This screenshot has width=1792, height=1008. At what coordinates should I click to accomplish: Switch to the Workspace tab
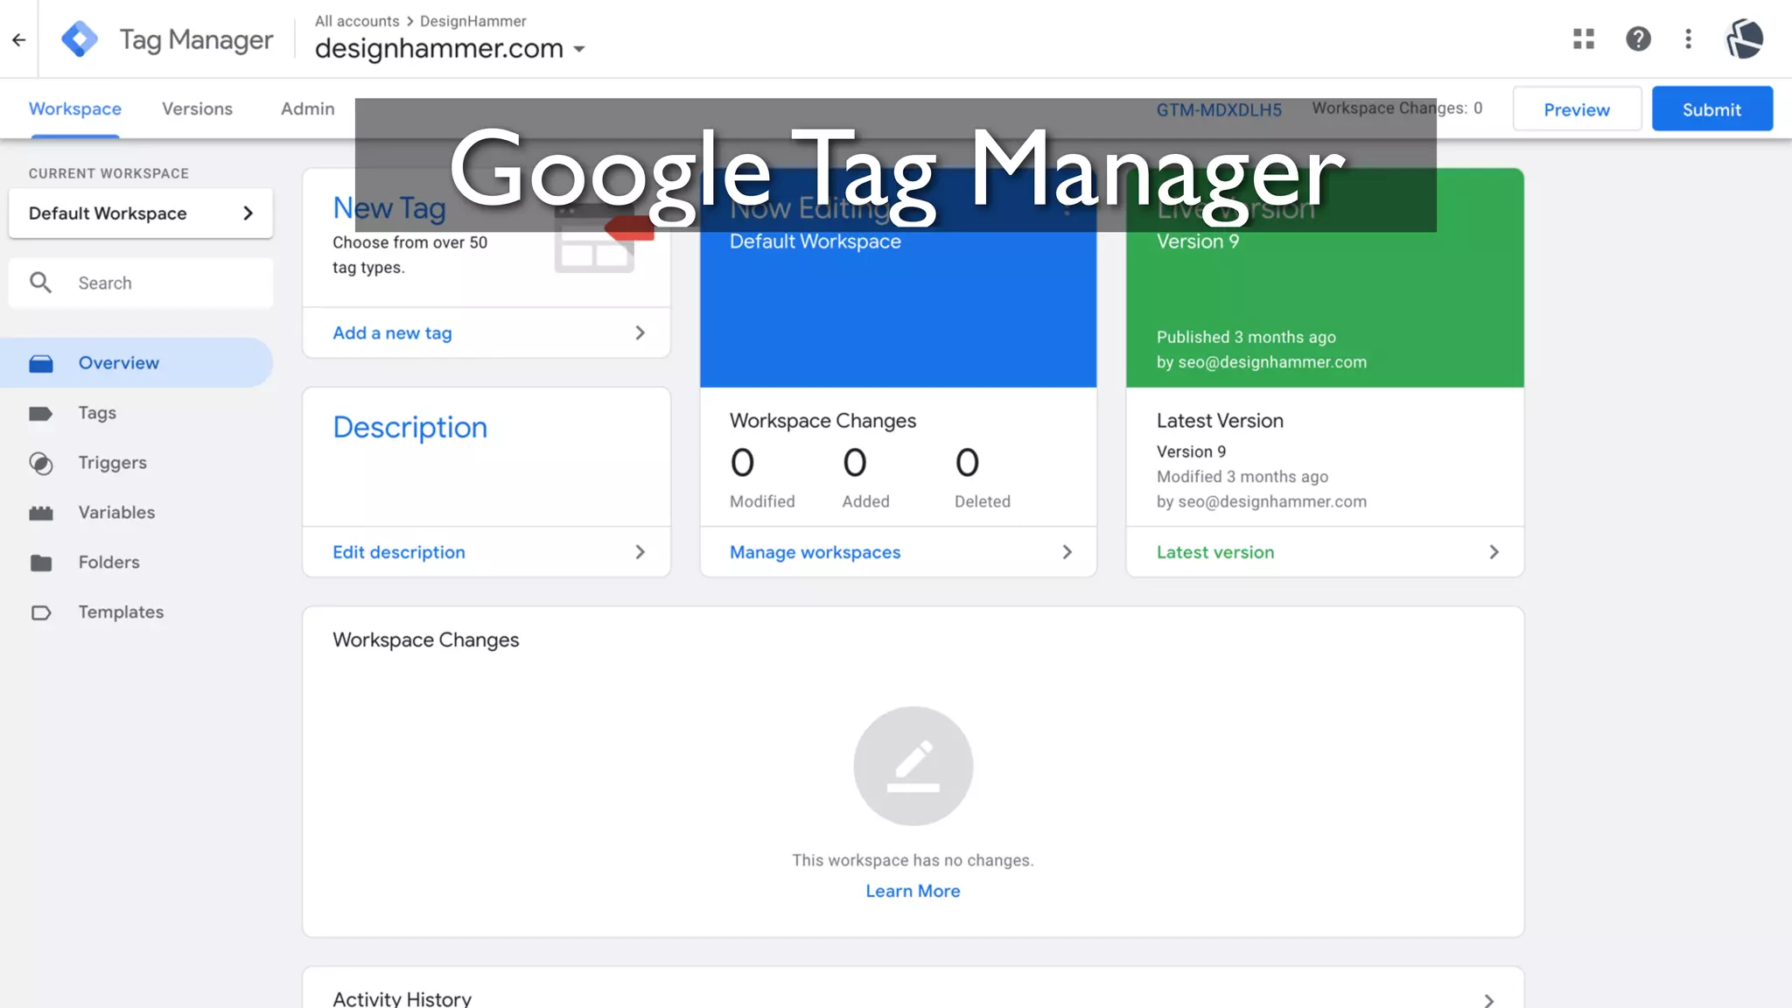(75, 108)
